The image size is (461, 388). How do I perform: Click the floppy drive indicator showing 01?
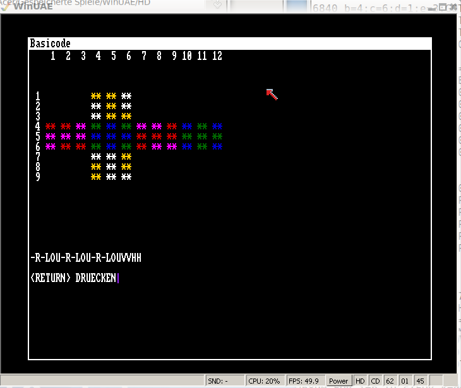[405, 381]
